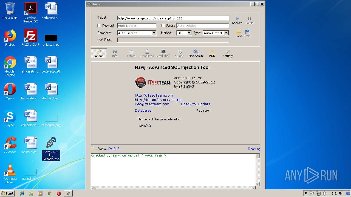Click log scrollbar down arrow

point(257,184)
